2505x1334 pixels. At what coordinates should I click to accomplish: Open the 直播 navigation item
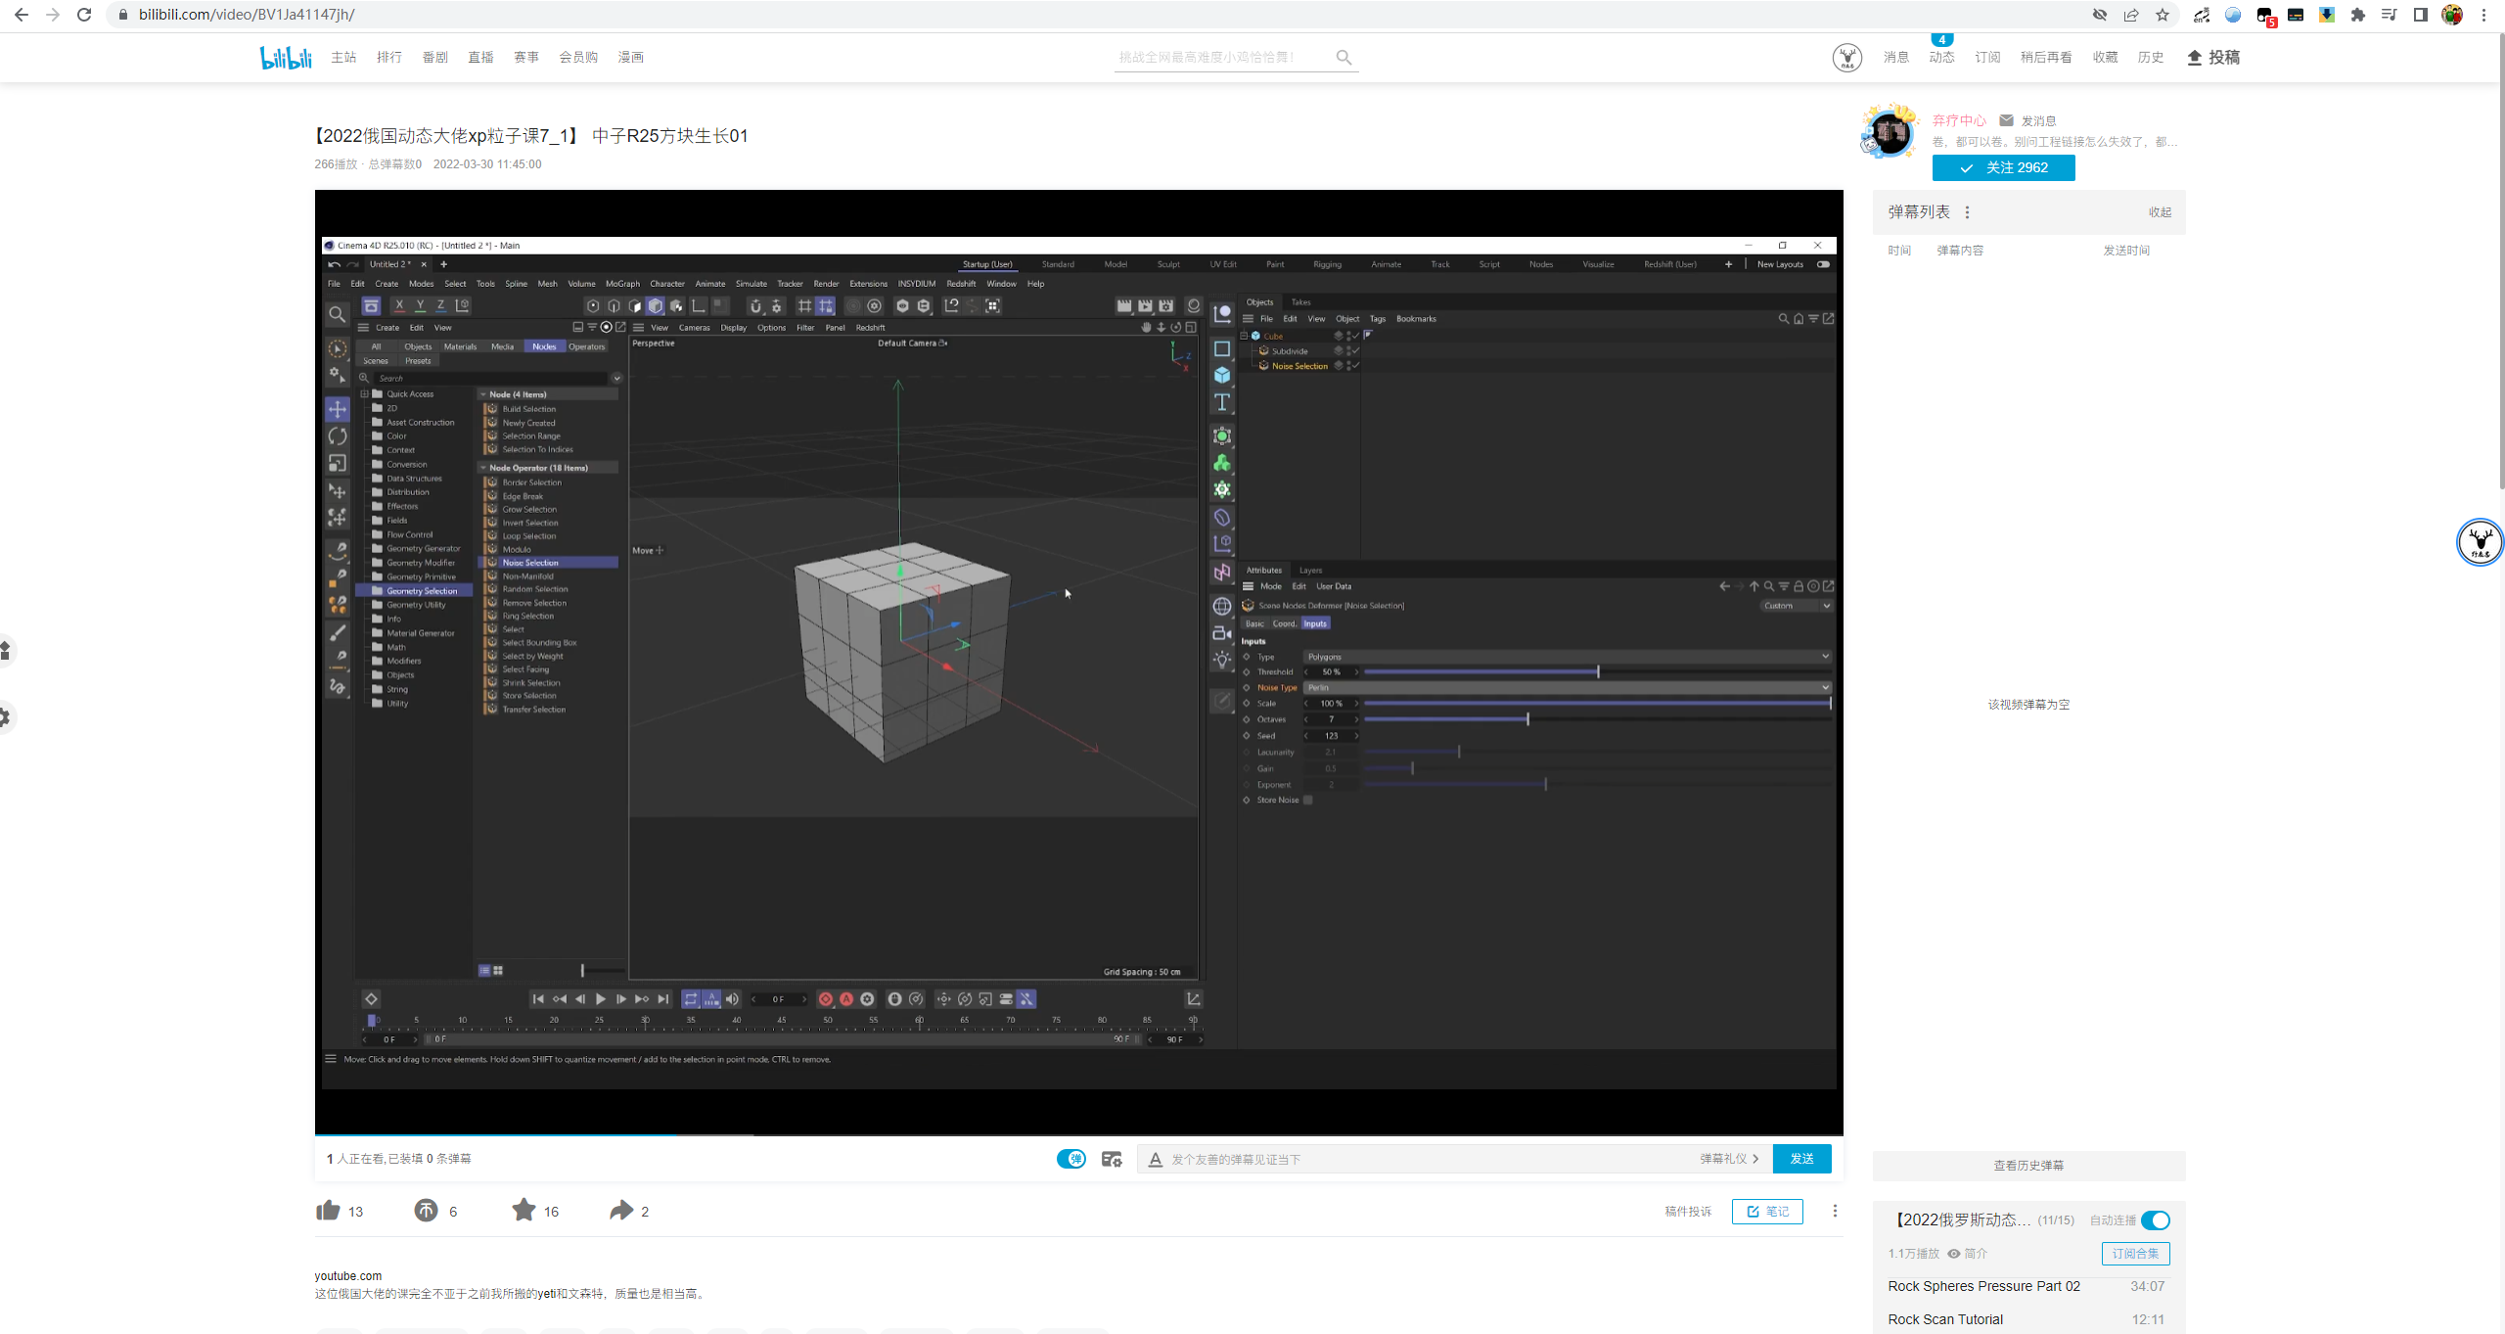click(x=480, y=58)
